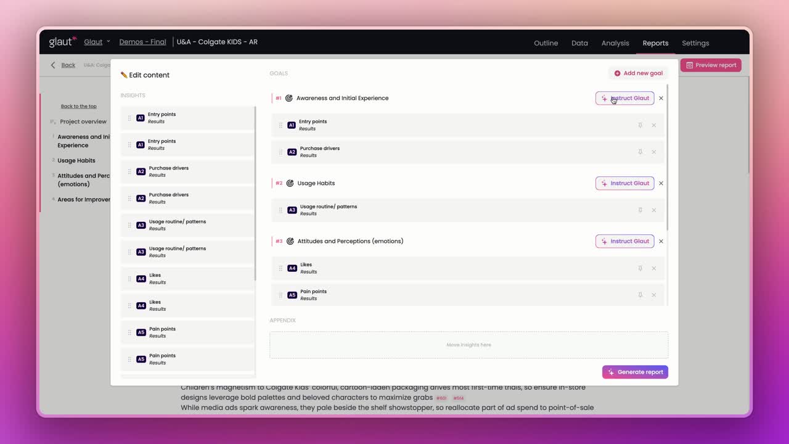Viewport: 789px width, 444px height.
Task: Pin Usage routine/ patterns insight in goal #2
Action: tap(640, 210)
